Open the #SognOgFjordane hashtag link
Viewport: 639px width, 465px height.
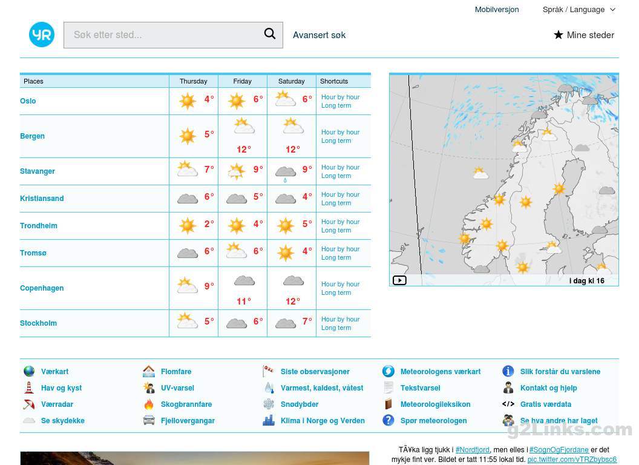[x=559, y=449]
